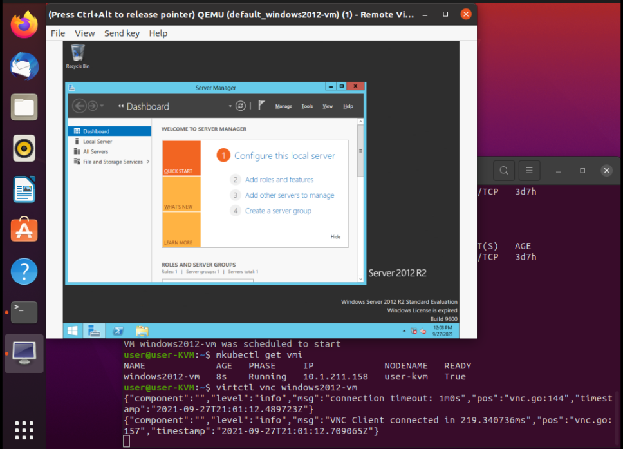Open the notifications flag in Server Manager
This screenshot has width=623, height=449.
(x=261, y=106)
